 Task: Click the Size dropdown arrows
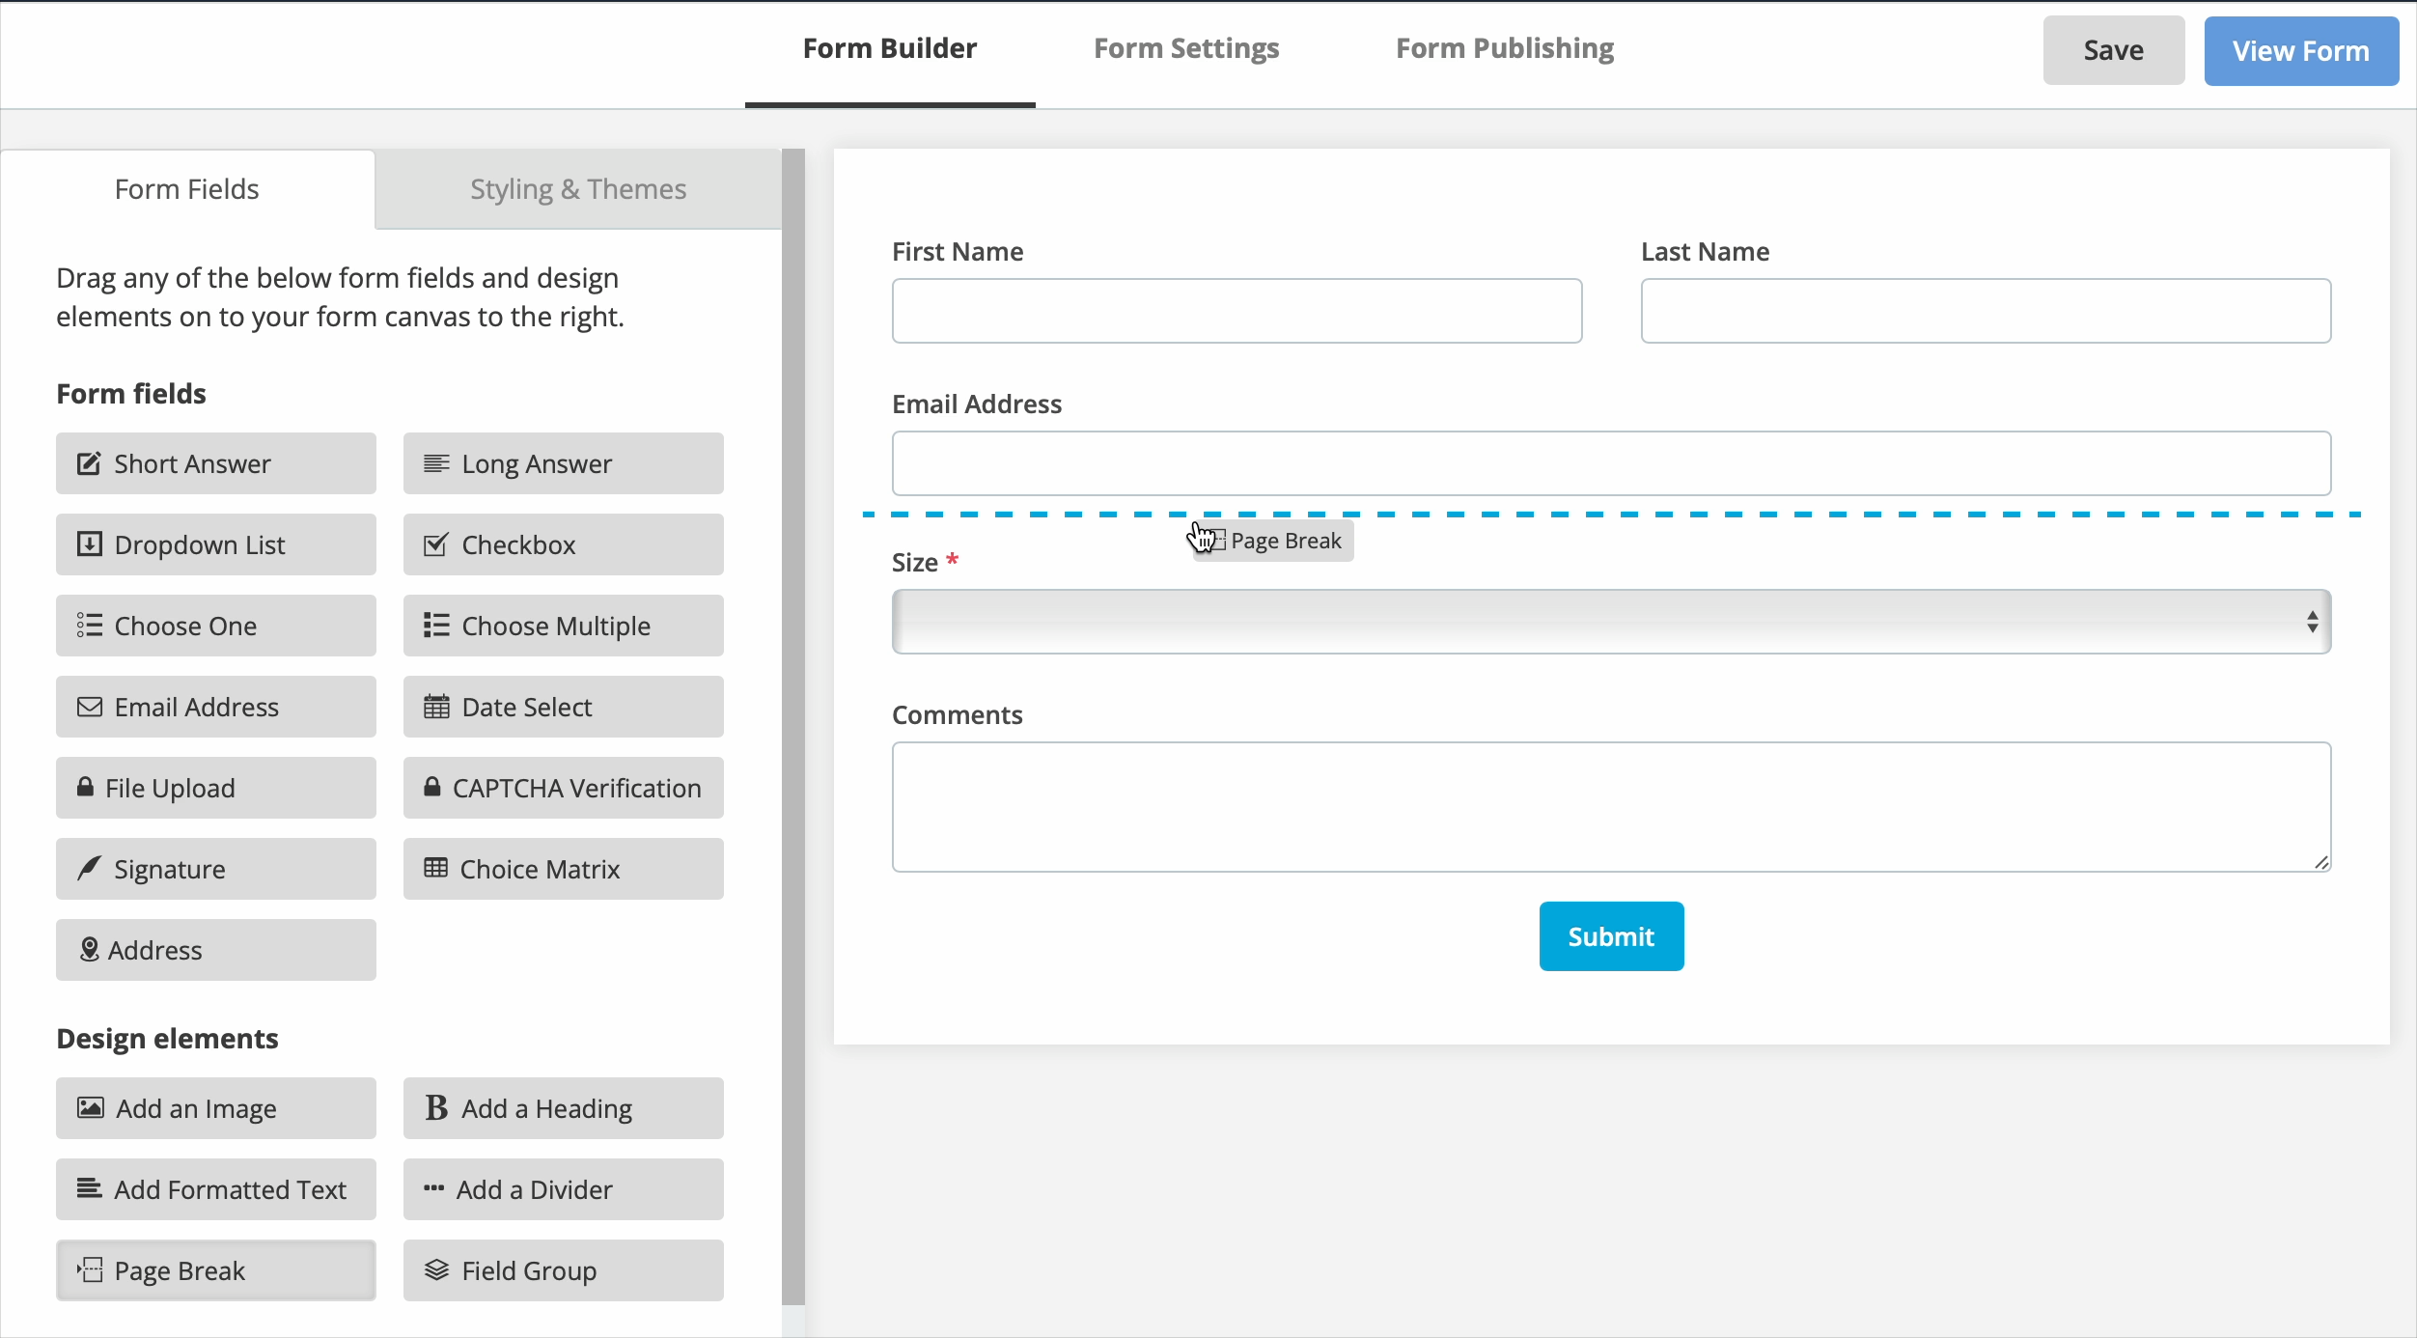pyautogui.click(x=2313, y=622)
